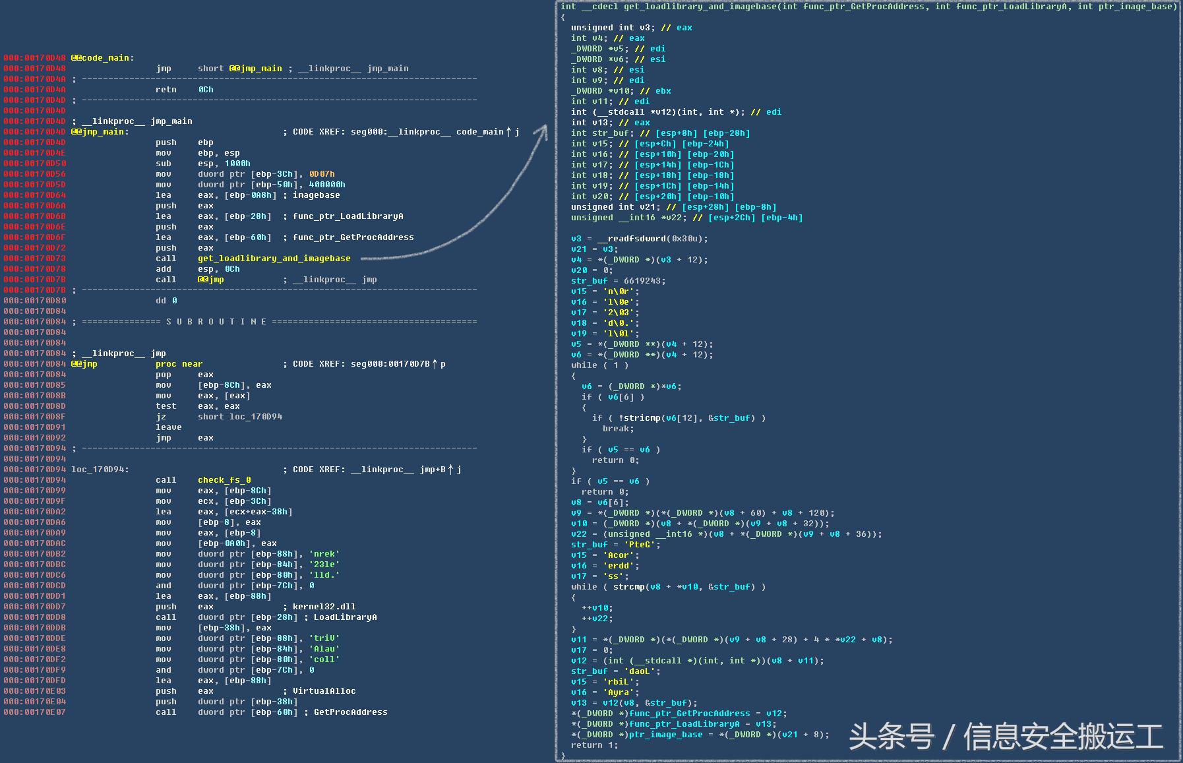
Task: Select the 'rbiL' string constant
Action: pos(619,682)
